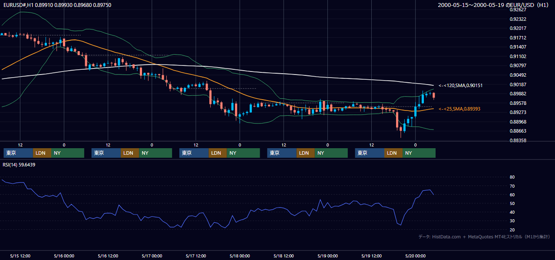Screen dimensions: 555x260
Task: Click price axis value 0.89882
Action: pos(518,94)
